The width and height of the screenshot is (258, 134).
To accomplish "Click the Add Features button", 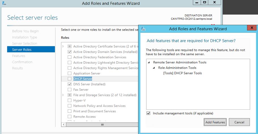I will (x=215, y=122).
